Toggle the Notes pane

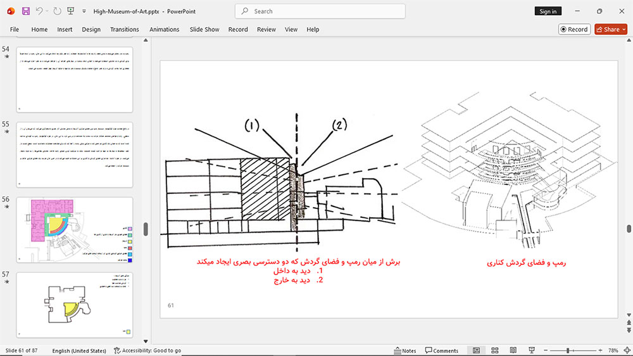coord(405,350)
